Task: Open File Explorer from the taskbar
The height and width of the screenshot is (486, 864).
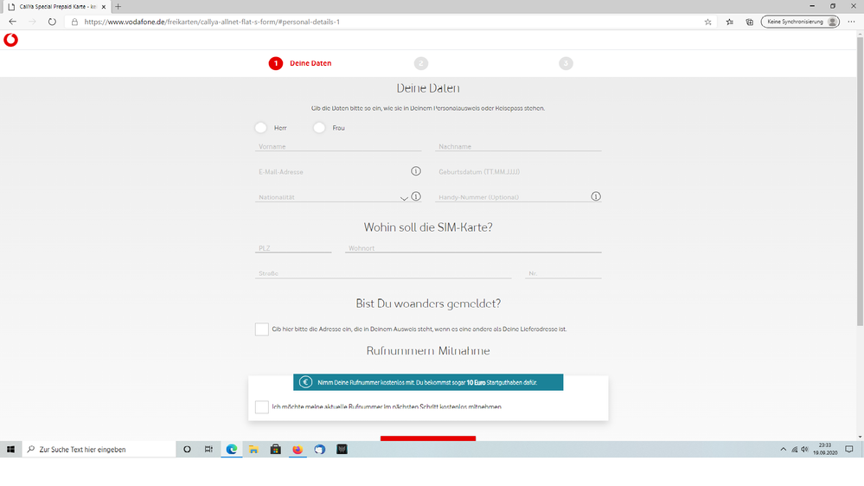Action: (253, 450)
